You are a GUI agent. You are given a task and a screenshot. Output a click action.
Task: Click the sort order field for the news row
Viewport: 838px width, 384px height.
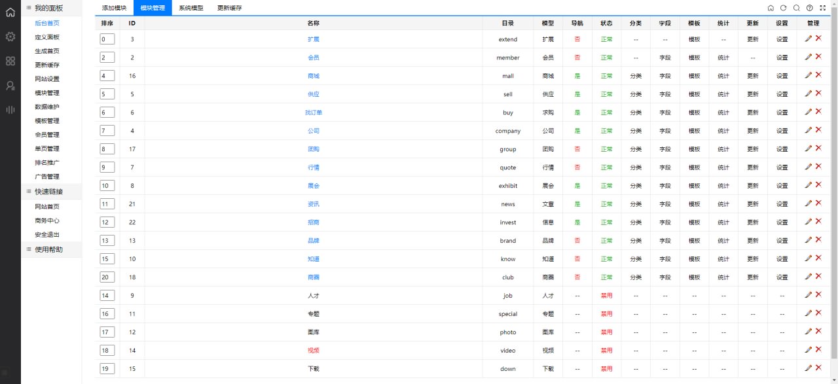click(107, 204)
